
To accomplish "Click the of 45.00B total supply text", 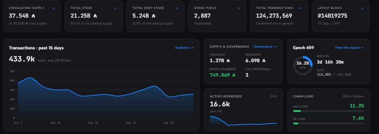I will [x=28, y=23].
